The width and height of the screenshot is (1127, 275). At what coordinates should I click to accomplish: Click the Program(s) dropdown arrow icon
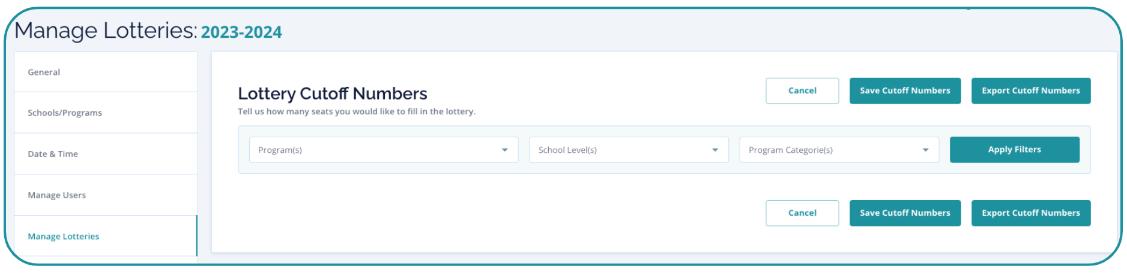click(x=505, y=150)
